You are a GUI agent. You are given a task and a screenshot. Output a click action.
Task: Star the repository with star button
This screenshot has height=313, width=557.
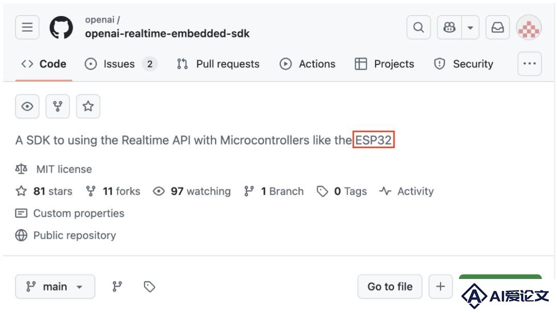[x=88, y=106]
